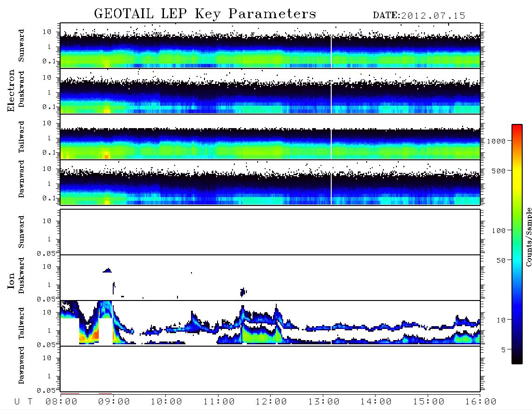
Task: Click the Electron Dawnward panel label
Action: (21, 179)
